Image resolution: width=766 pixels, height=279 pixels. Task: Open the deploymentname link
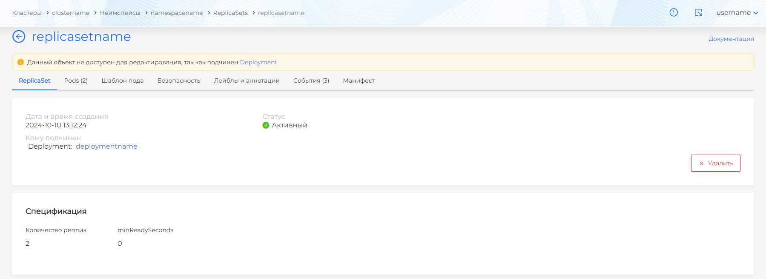(x=106, y=147)
